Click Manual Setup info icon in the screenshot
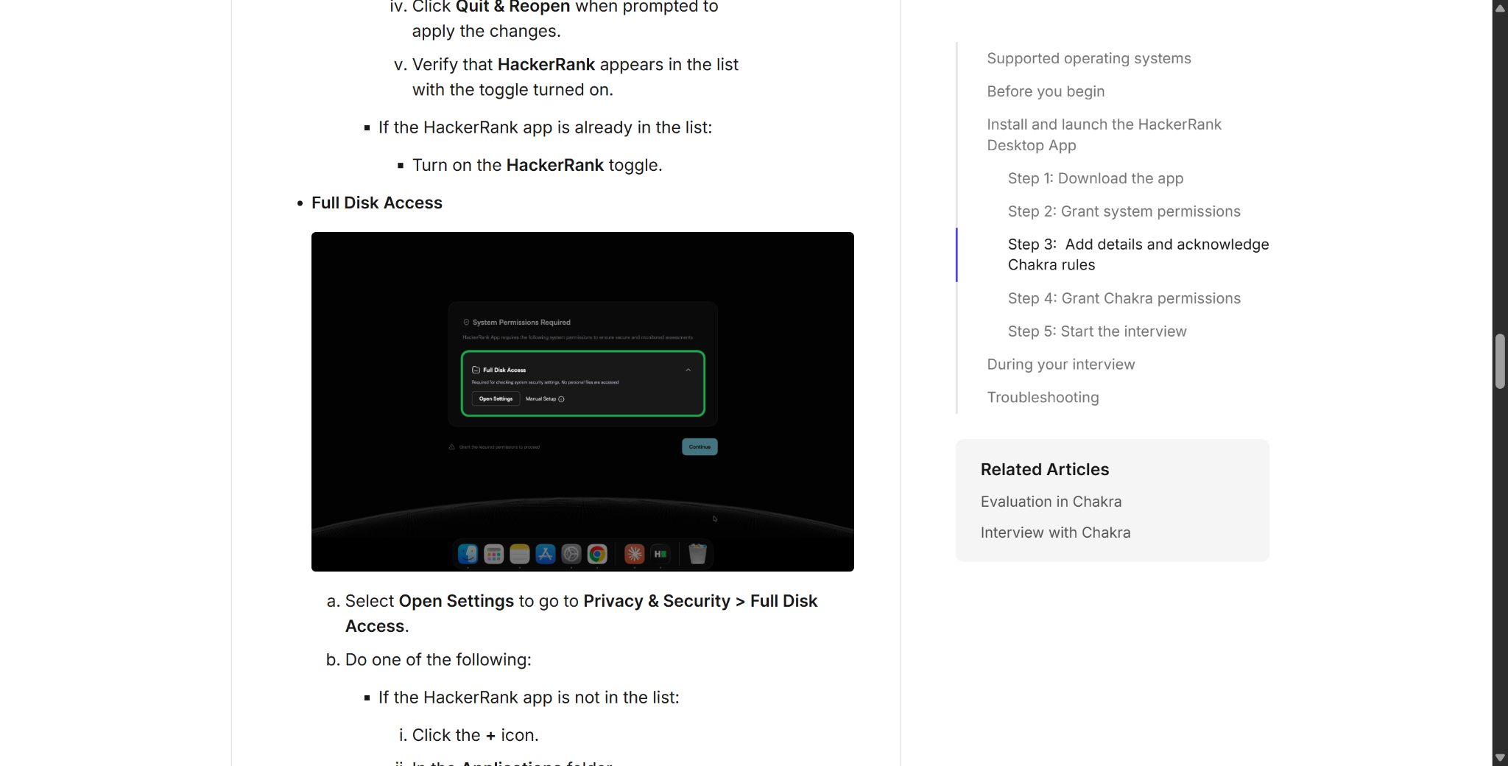The height and width of the screenshot is (766, 1508). pos(561,399)
